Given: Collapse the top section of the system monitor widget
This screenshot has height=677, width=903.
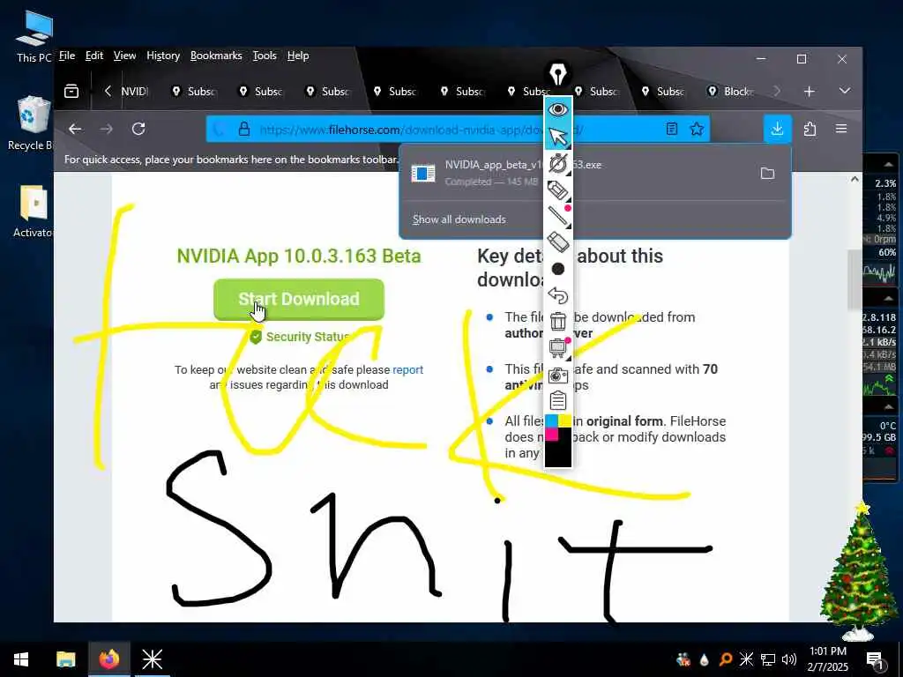Looking at the screenshot, I should [x=888, y=164].
